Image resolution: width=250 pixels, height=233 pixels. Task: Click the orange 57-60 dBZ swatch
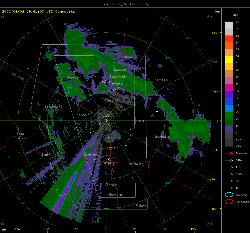(x=229, y=46)
